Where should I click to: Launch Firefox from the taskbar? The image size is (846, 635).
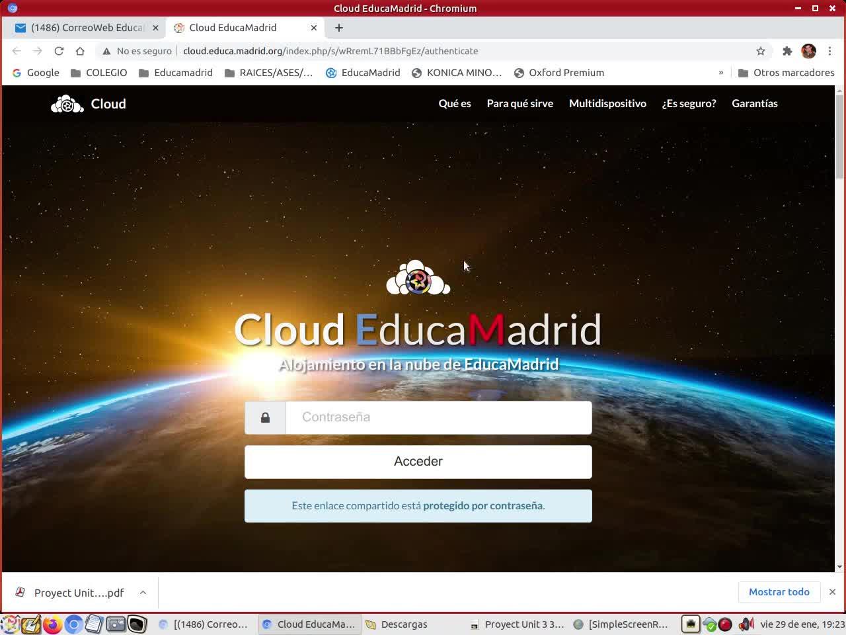click(x=52, y=624)
